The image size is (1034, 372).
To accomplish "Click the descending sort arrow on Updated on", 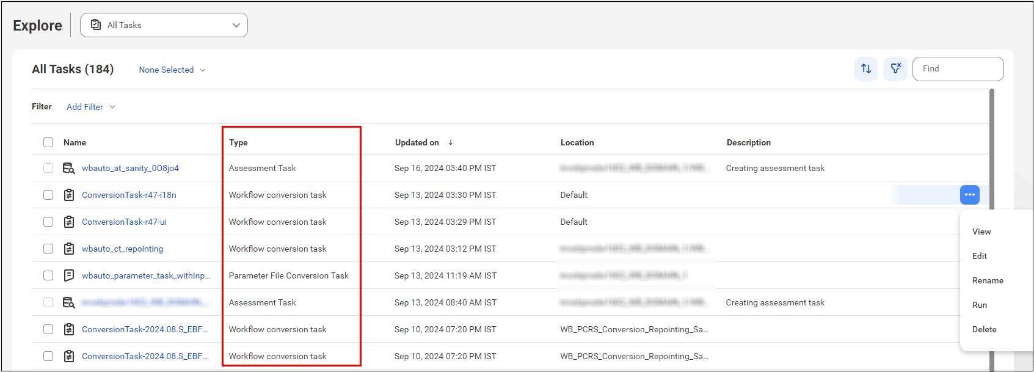I will 451,142.
